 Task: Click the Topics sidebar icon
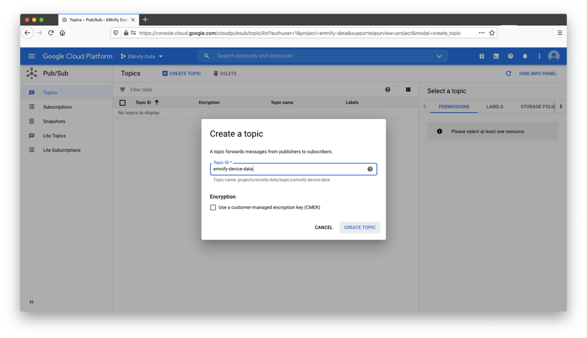pyautogui.click(x=32, y=93)
